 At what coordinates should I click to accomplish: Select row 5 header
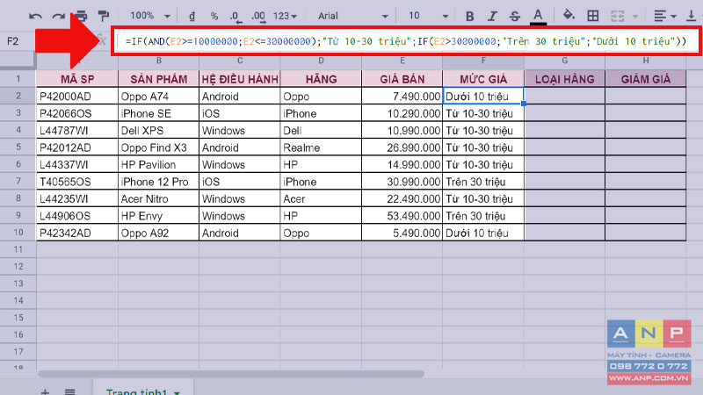pos(18,147)
